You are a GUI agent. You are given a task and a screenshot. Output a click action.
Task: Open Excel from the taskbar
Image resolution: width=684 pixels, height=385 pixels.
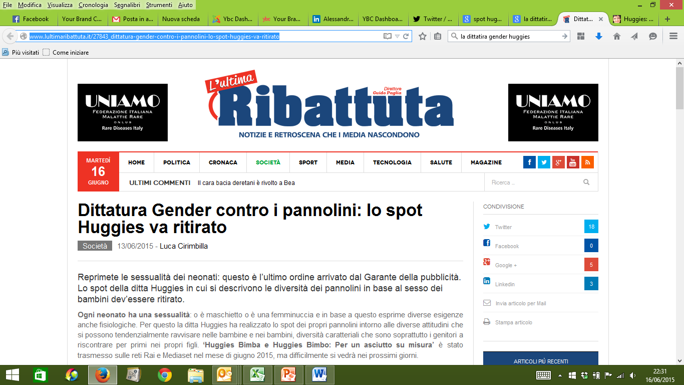pyautogui.click(x=257, y=375)
